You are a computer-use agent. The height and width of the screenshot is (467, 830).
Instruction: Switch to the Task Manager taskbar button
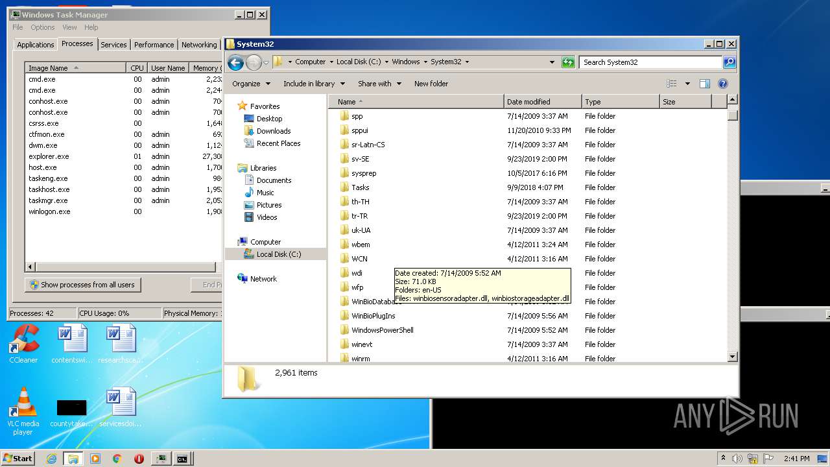point(161,459)
